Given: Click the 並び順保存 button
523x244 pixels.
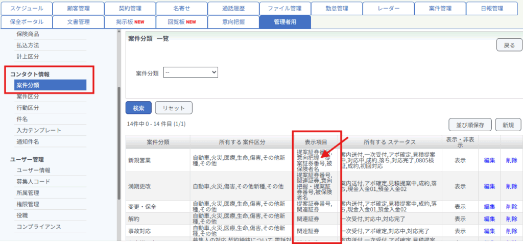Looking at the screenshot, I should click(470, 124).
